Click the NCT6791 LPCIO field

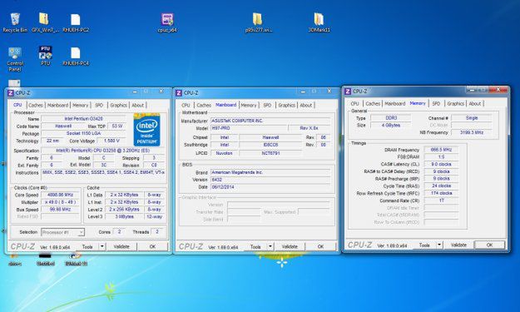(x=270, y=153)
